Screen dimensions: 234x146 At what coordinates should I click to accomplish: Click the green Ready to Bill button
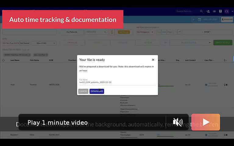pyautogui.click(x=223, y=43)
